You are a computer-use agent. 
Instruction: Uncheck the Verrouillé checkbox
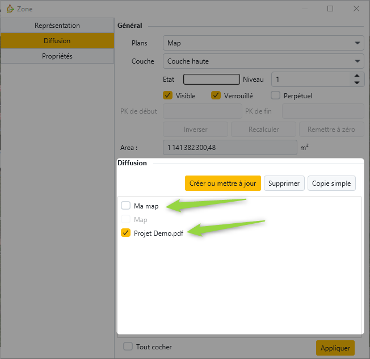point(216,95)
